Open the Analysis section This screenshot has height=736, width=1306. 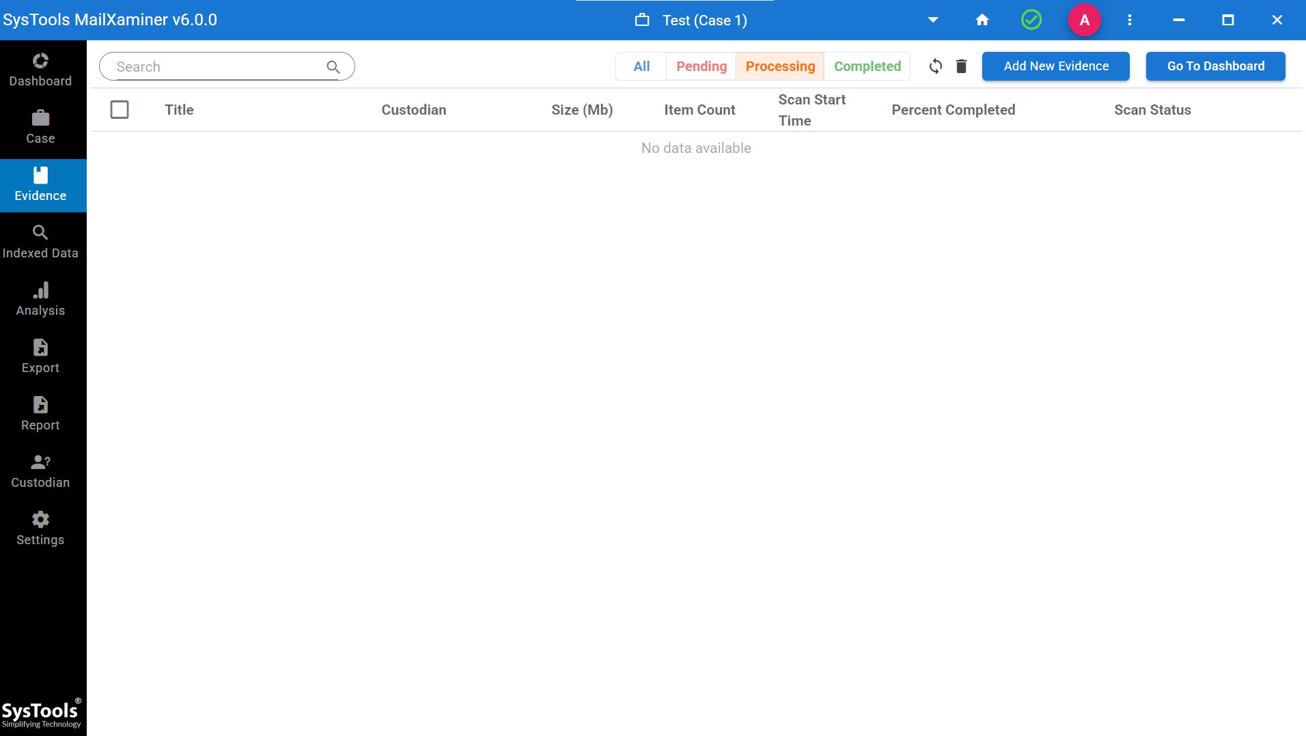[x=40, y=300]
